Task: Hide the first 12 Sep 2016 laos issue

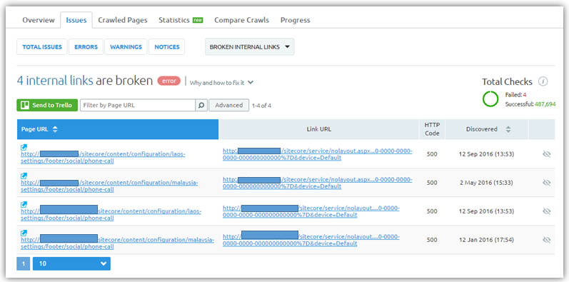Action: [x=546, y=154]
